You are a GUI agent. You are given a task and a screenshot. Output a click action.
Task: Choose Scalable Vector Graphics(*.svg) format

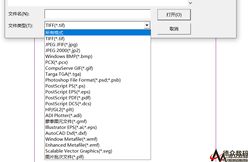pyautogui.click(x=98, y=151)
